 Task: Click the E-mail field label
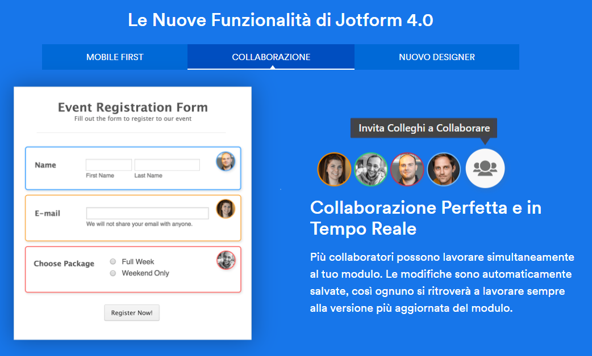tap(48, 213)
